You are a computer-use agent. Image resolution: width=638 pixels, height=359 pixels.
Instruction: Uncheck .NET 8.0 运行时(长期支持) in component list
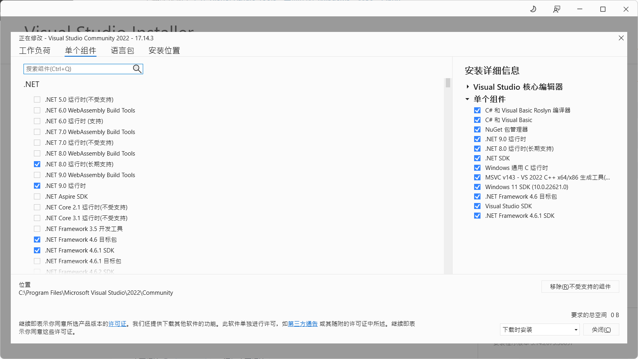tap(37, 164)
